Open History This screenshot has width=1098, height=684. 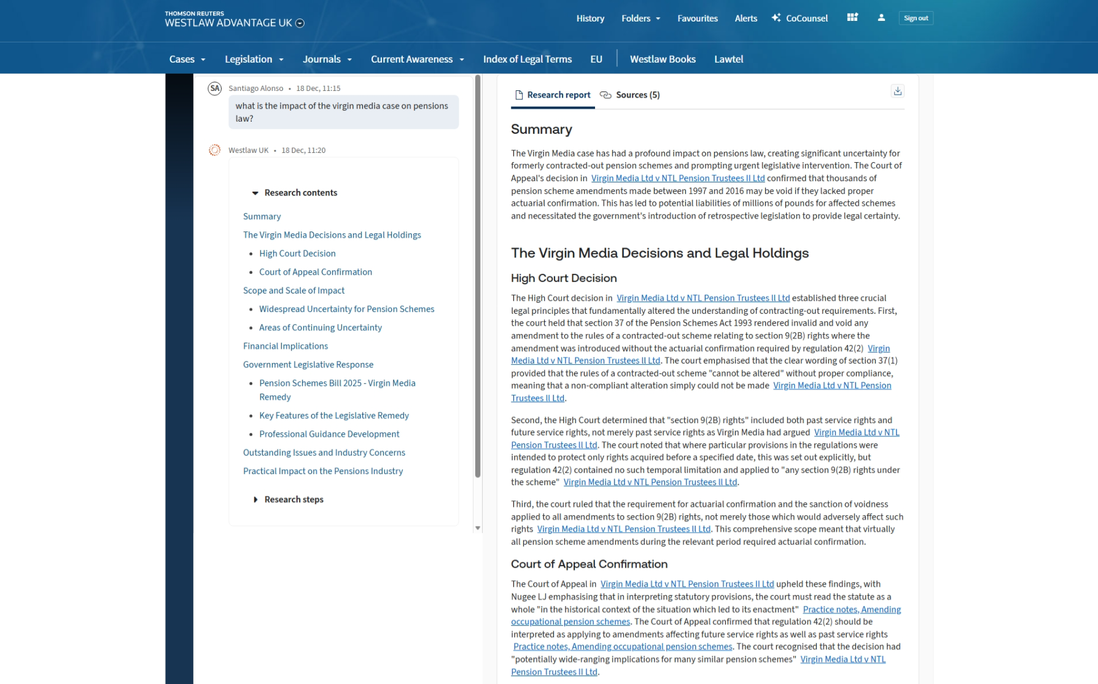tap(590, 18)
